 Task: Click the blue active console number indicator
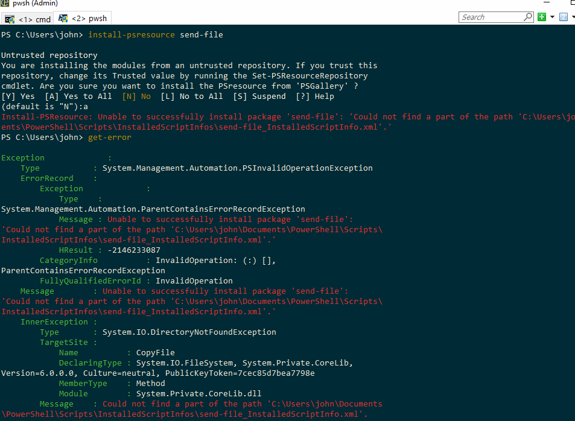[x=563, y=17]
